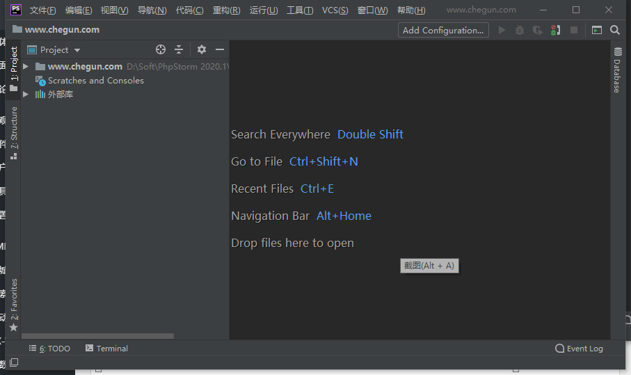Screen dimensions: 631x375
Task: Click the Debug bug icon
Action: coord(520,30)
